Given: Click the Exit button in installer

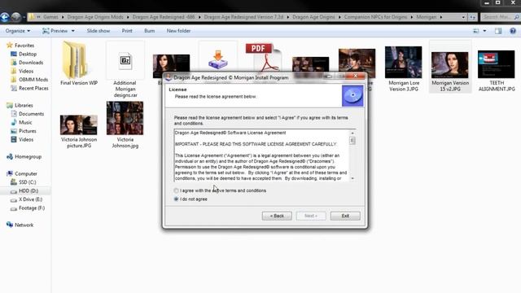Looking at the screenshot, I should coord(345,216).
